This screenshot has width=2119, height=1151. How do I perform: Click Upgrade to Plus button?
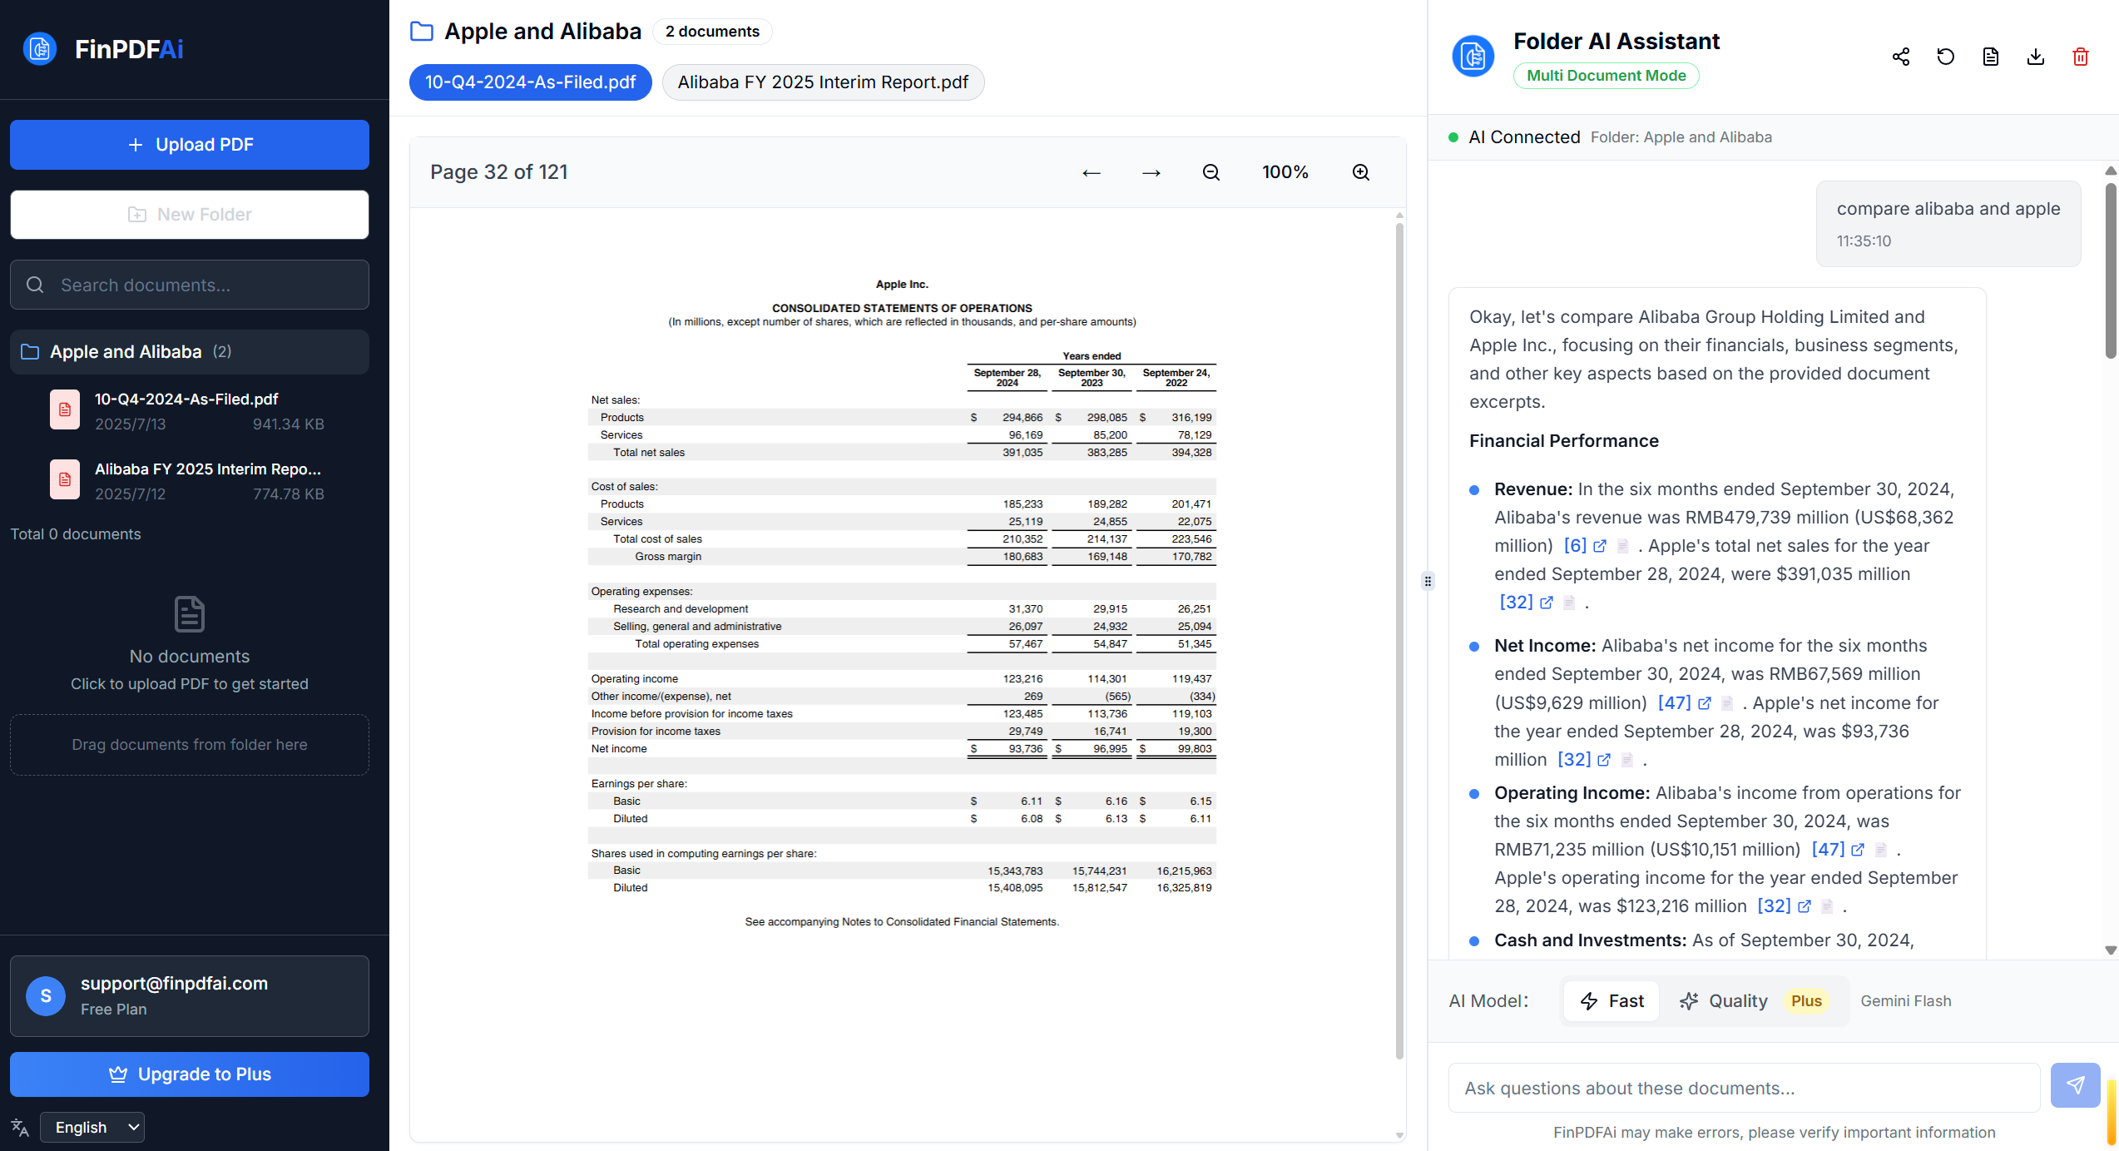click(x=190, y=1074)
